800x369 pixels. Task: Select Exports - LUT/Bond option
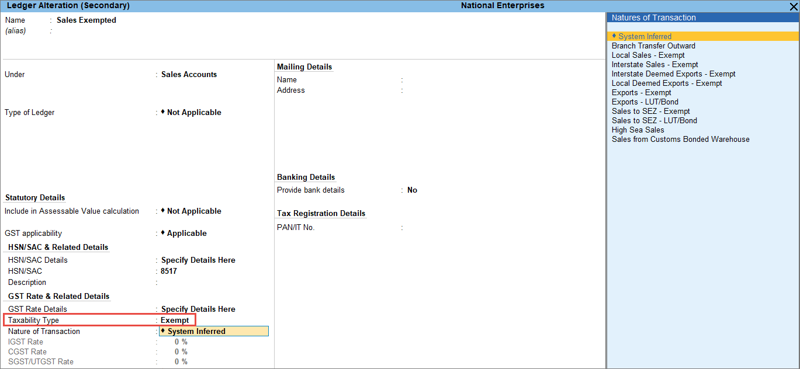[x=645, y=102]
